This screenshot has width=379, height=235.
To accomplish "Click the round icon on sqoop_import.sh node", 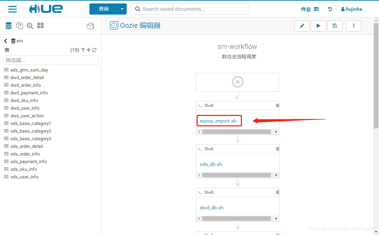I will click(x=277, y=105).
